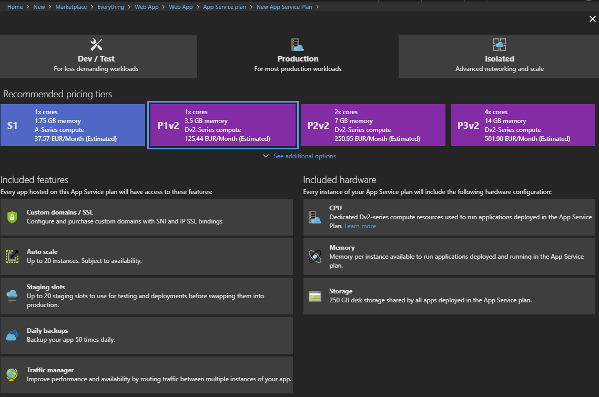599x397 pixels.
Task: Click the Staging slots cloud icon
Action: point(12,296)
